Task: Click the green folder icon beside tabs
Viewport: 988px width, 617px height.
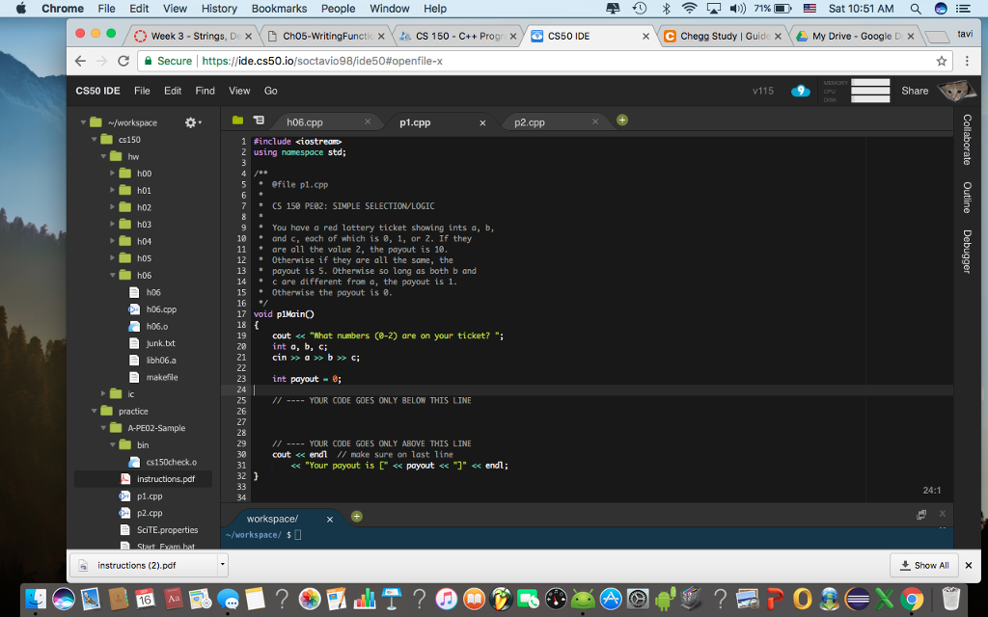Action: click(x=237, y=121)
